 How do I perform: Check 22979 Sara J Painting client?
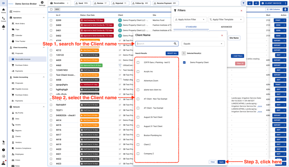point(138,62)
